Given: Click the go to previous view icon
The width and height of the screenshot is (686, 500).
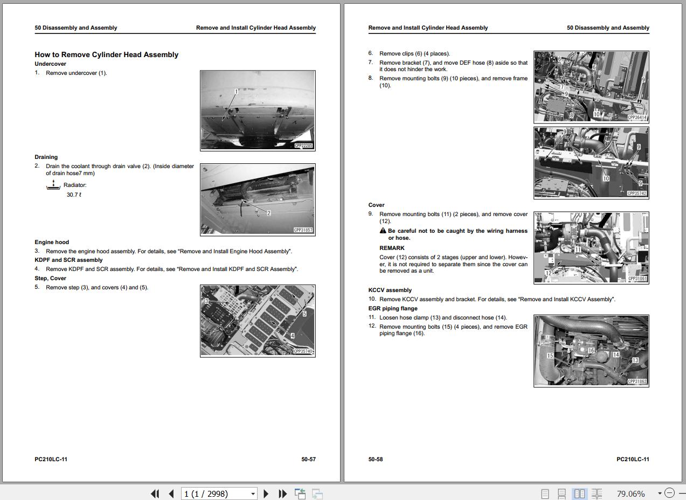Looking at the screenshot, I should click(x=300, y=494).
